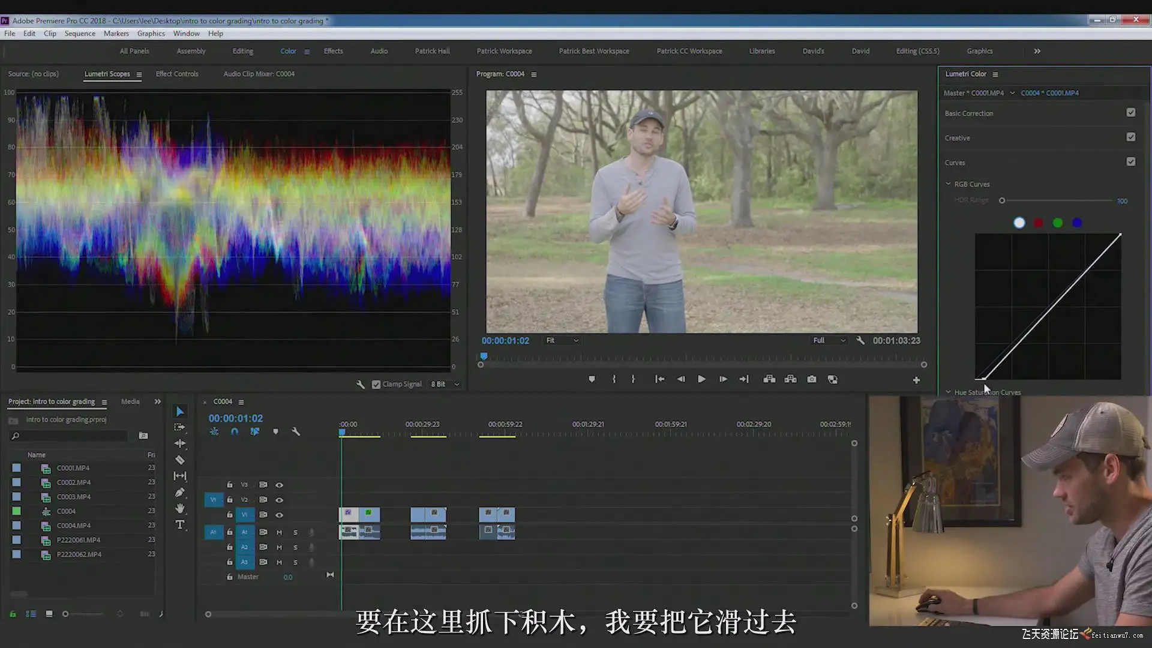Export frame with camera icon
This screenshot has height=648, width=1152.
[x=812, y=379]
